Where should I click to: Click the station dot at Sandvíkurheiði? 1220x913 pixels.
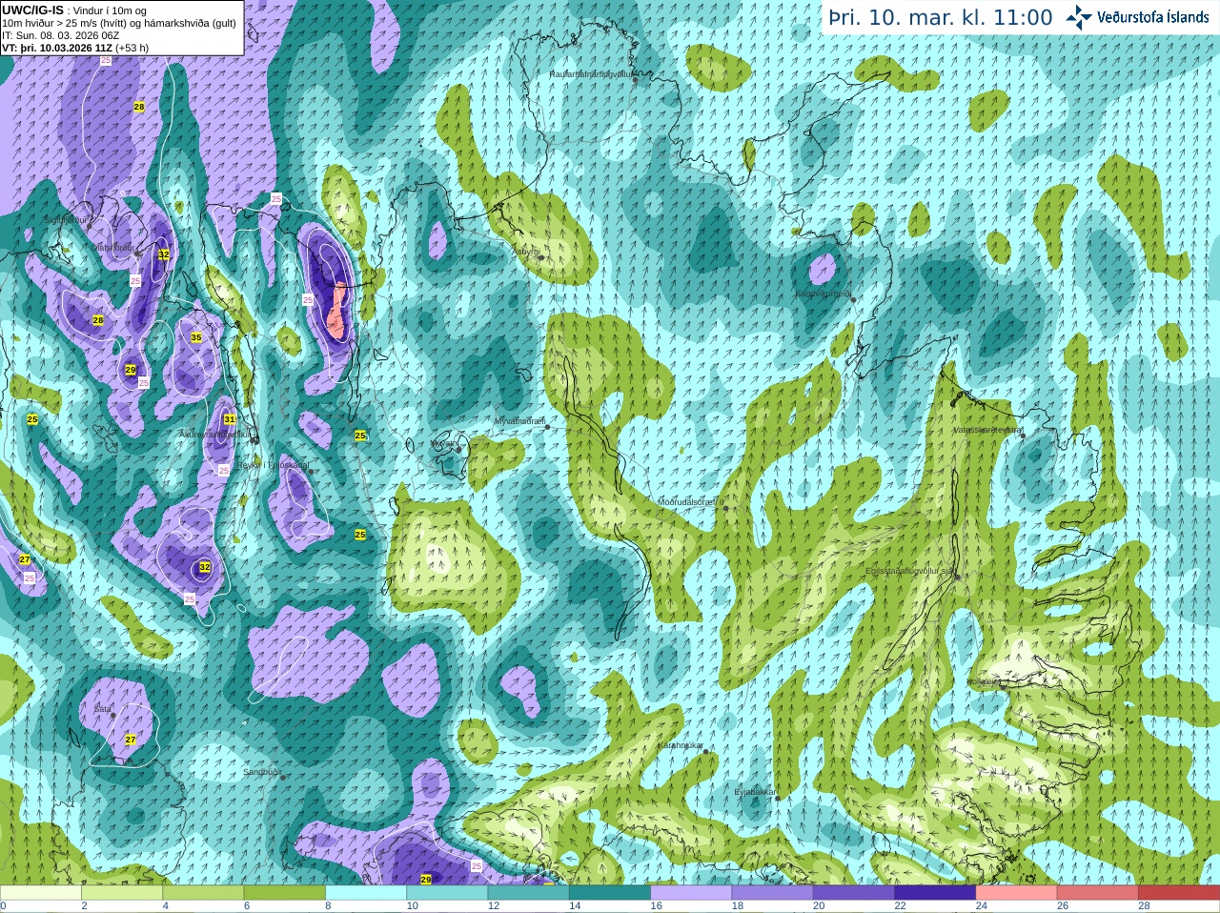[x=853, y=299]
